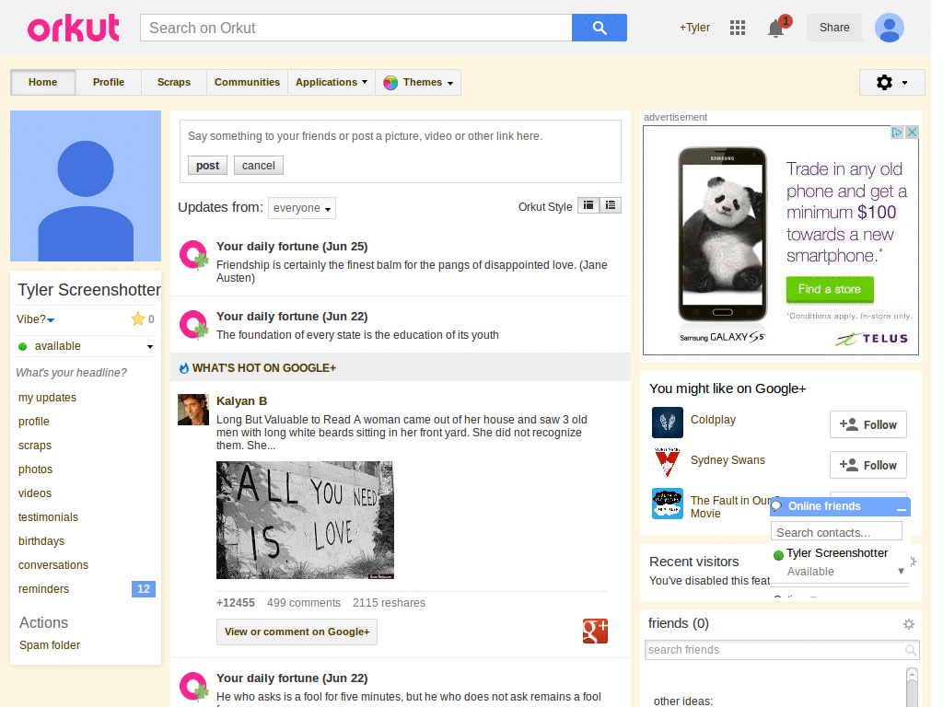
Task: Click the Vibe star rating icon
Action: [138, 319]
